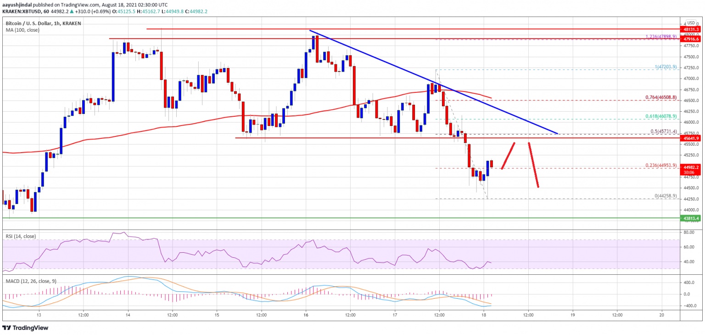Click date label 14 on time axis
The image size is (705, 335).
pos(128,315)
